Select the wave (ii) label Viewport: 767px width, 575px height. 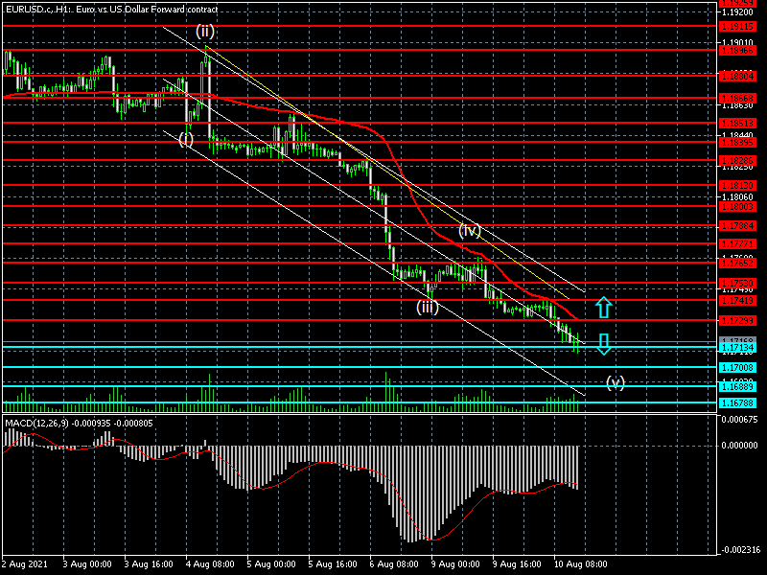coord(205,32)
